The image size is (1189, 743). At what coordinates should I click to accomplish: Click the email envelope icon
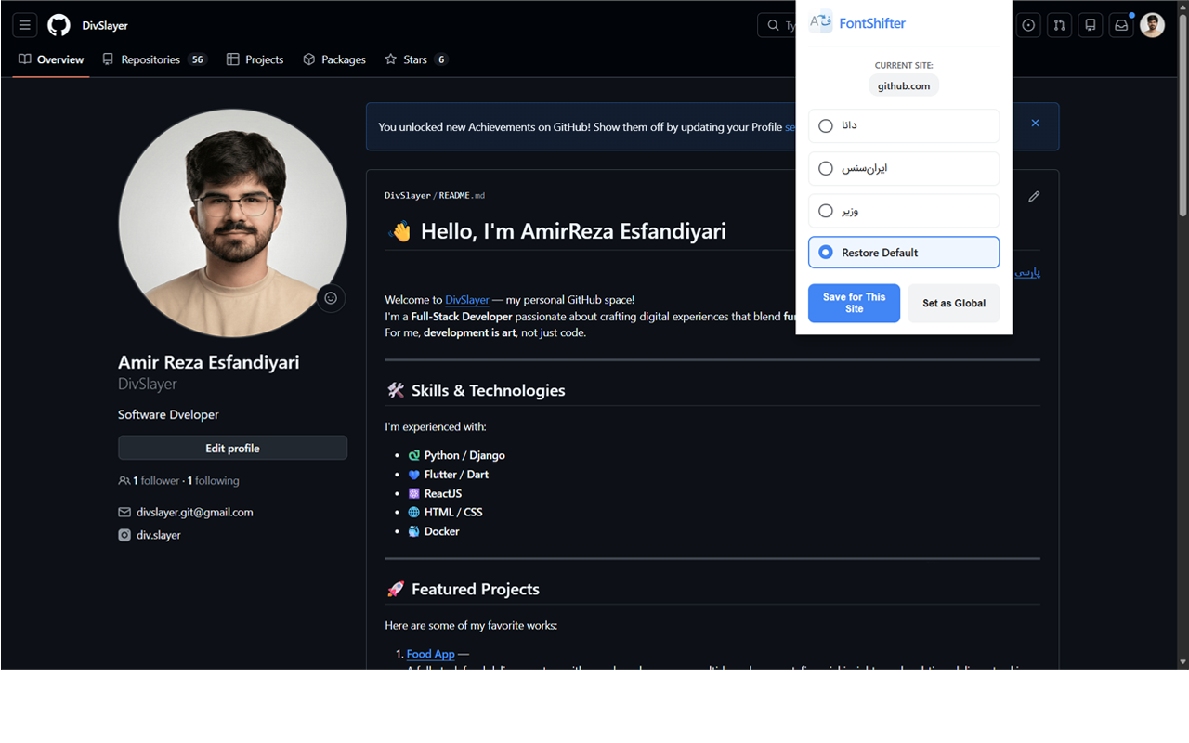[124, 512]
